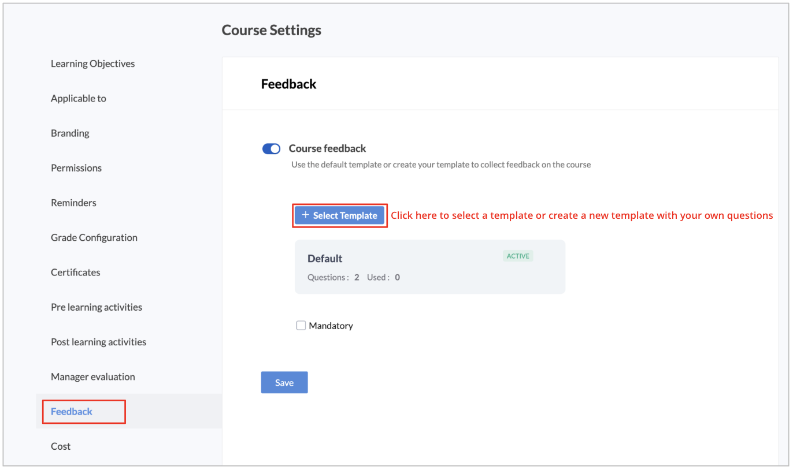Navigate to Reminders settings
This screenshot has height=470, width=793.
click(x=73, y=203)
